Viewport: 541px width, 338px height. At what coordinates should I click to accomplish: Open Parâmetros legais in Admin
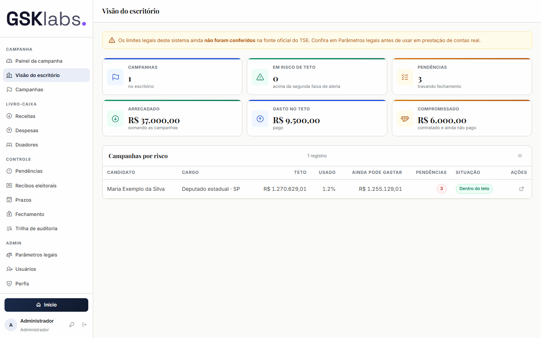click(x=46, y=255)
